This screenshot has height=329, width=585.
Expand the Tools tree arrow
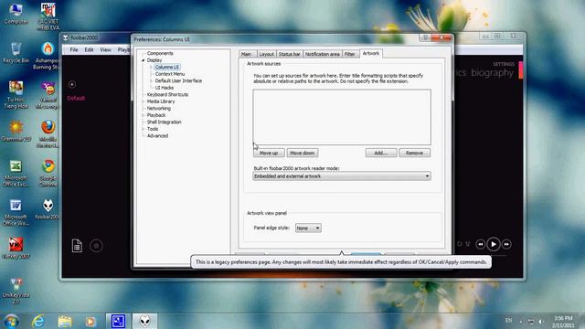coord(144,129)
